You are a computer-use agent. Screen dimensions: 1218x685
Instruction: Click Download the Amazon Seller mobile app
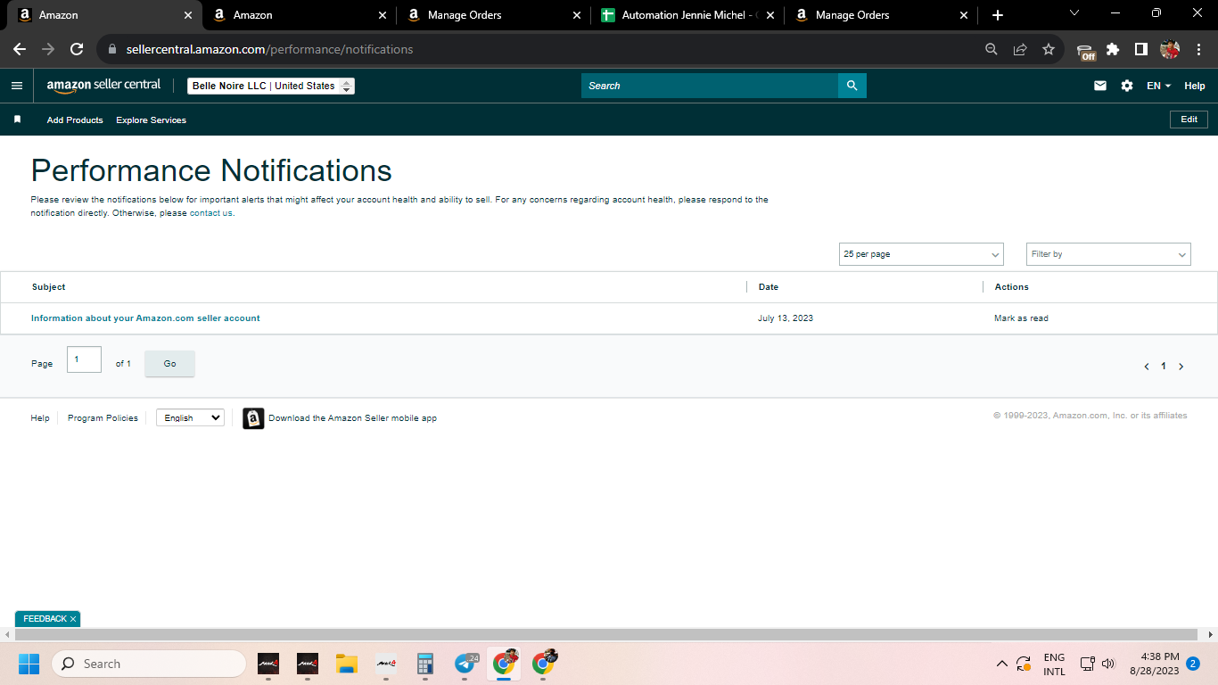(x=352, y=418)
